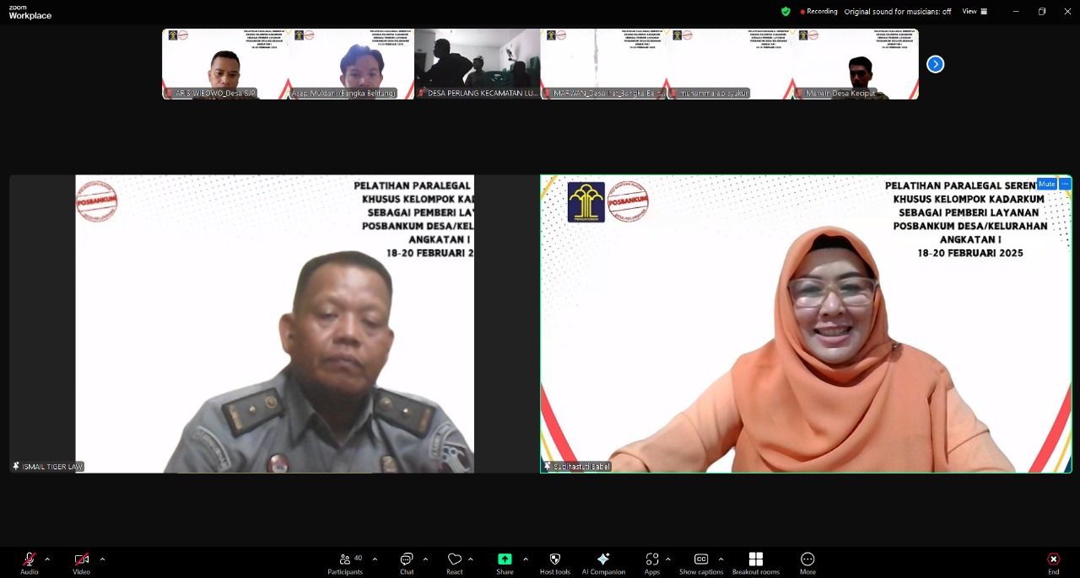Open the Chat panel

[x=407, y=563]
